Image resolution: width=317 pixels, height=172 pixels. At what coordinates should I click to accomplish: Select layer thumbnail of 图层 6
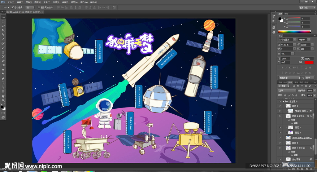pos(288,106)
